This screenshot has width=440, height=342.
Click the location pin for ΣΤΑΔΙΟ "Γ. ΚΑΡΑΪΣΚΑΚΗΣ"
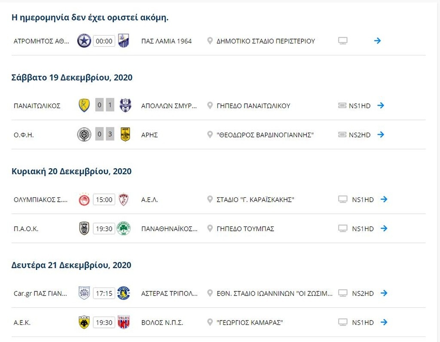coord(209,199)
